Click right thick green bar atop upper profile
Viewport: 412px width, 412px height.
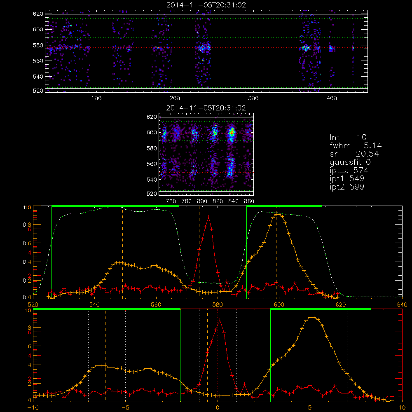coord(284,206)
